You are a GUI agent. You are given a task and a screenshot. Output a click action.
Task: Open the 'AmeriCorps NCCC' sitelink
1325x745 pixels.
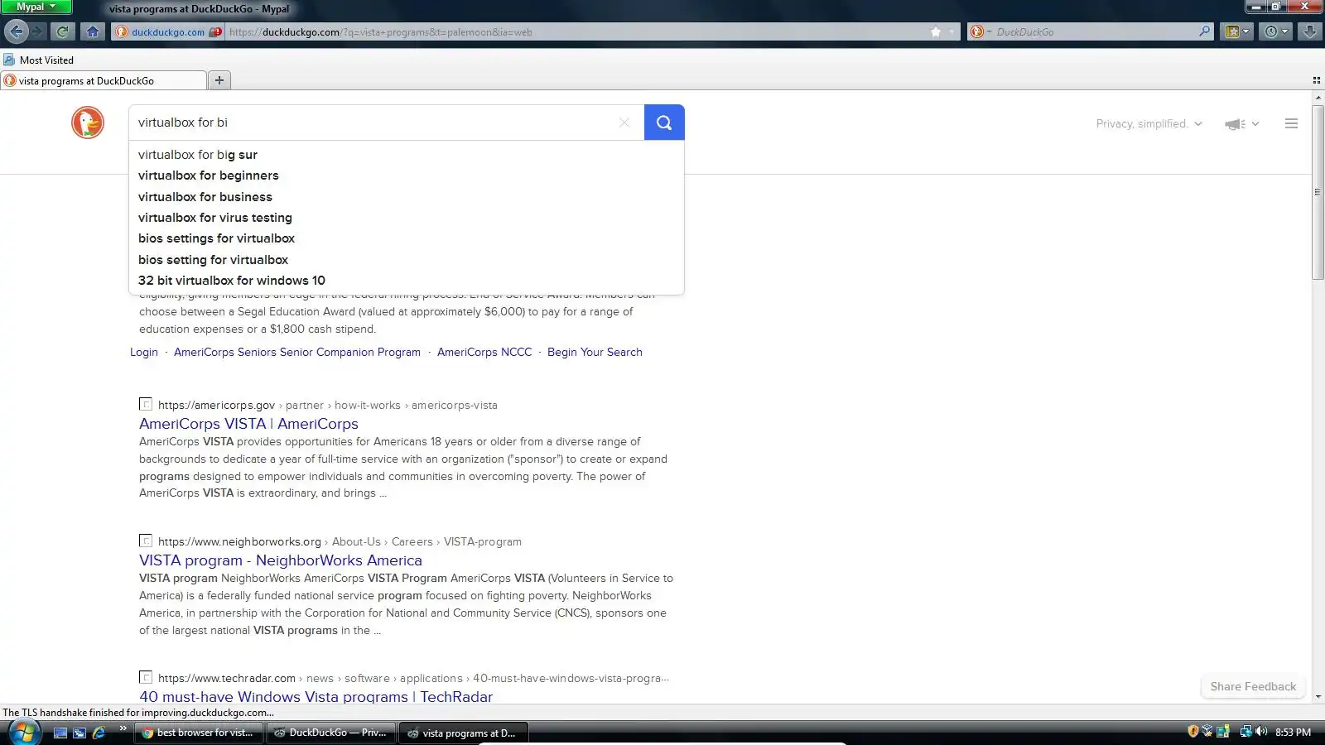click(x=484, y=352)
